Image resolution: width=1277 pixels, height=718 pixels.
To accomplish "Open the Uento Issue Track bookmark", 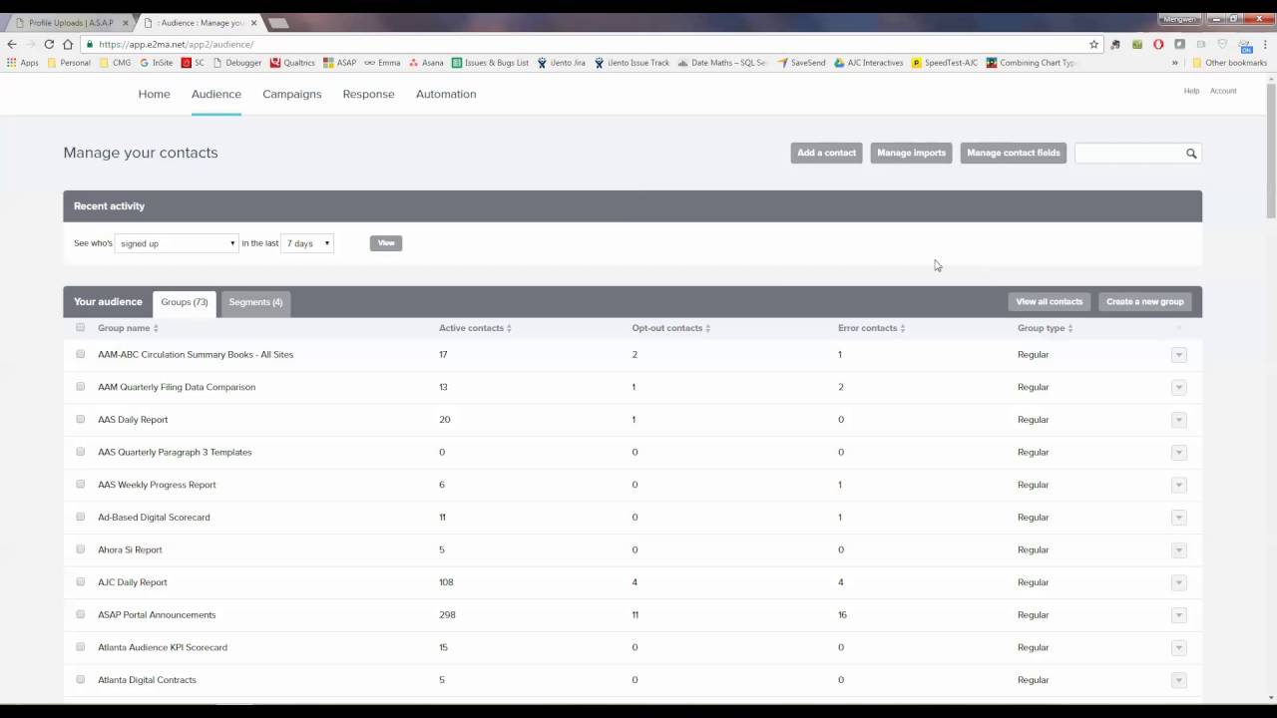I will [x=632, y=63].
